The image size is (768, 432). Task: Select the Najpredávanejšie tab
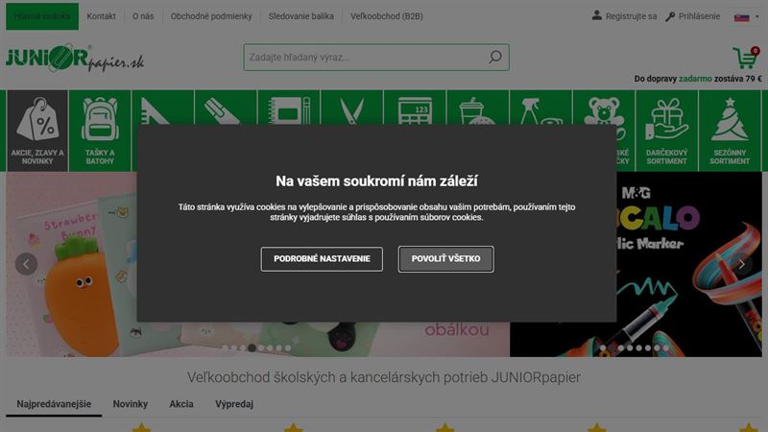pyautogui.click(x=54, y=404)
